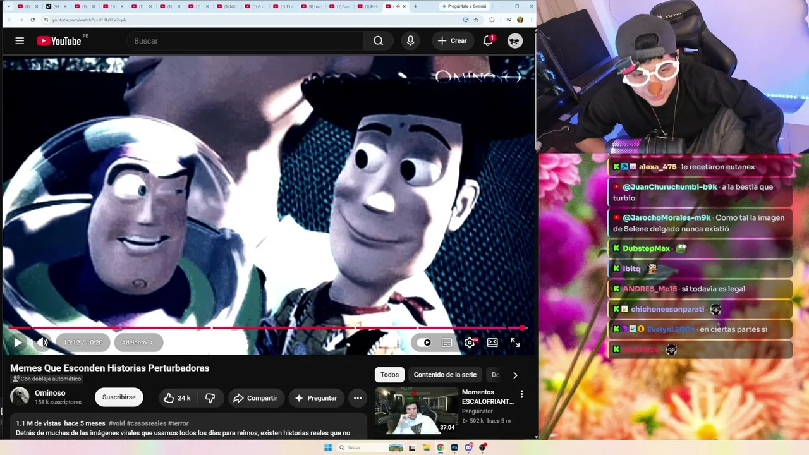This screenshot has height=455, width=809.
Task: Click the #void hashtag
Action: click(x=116, y=423)
